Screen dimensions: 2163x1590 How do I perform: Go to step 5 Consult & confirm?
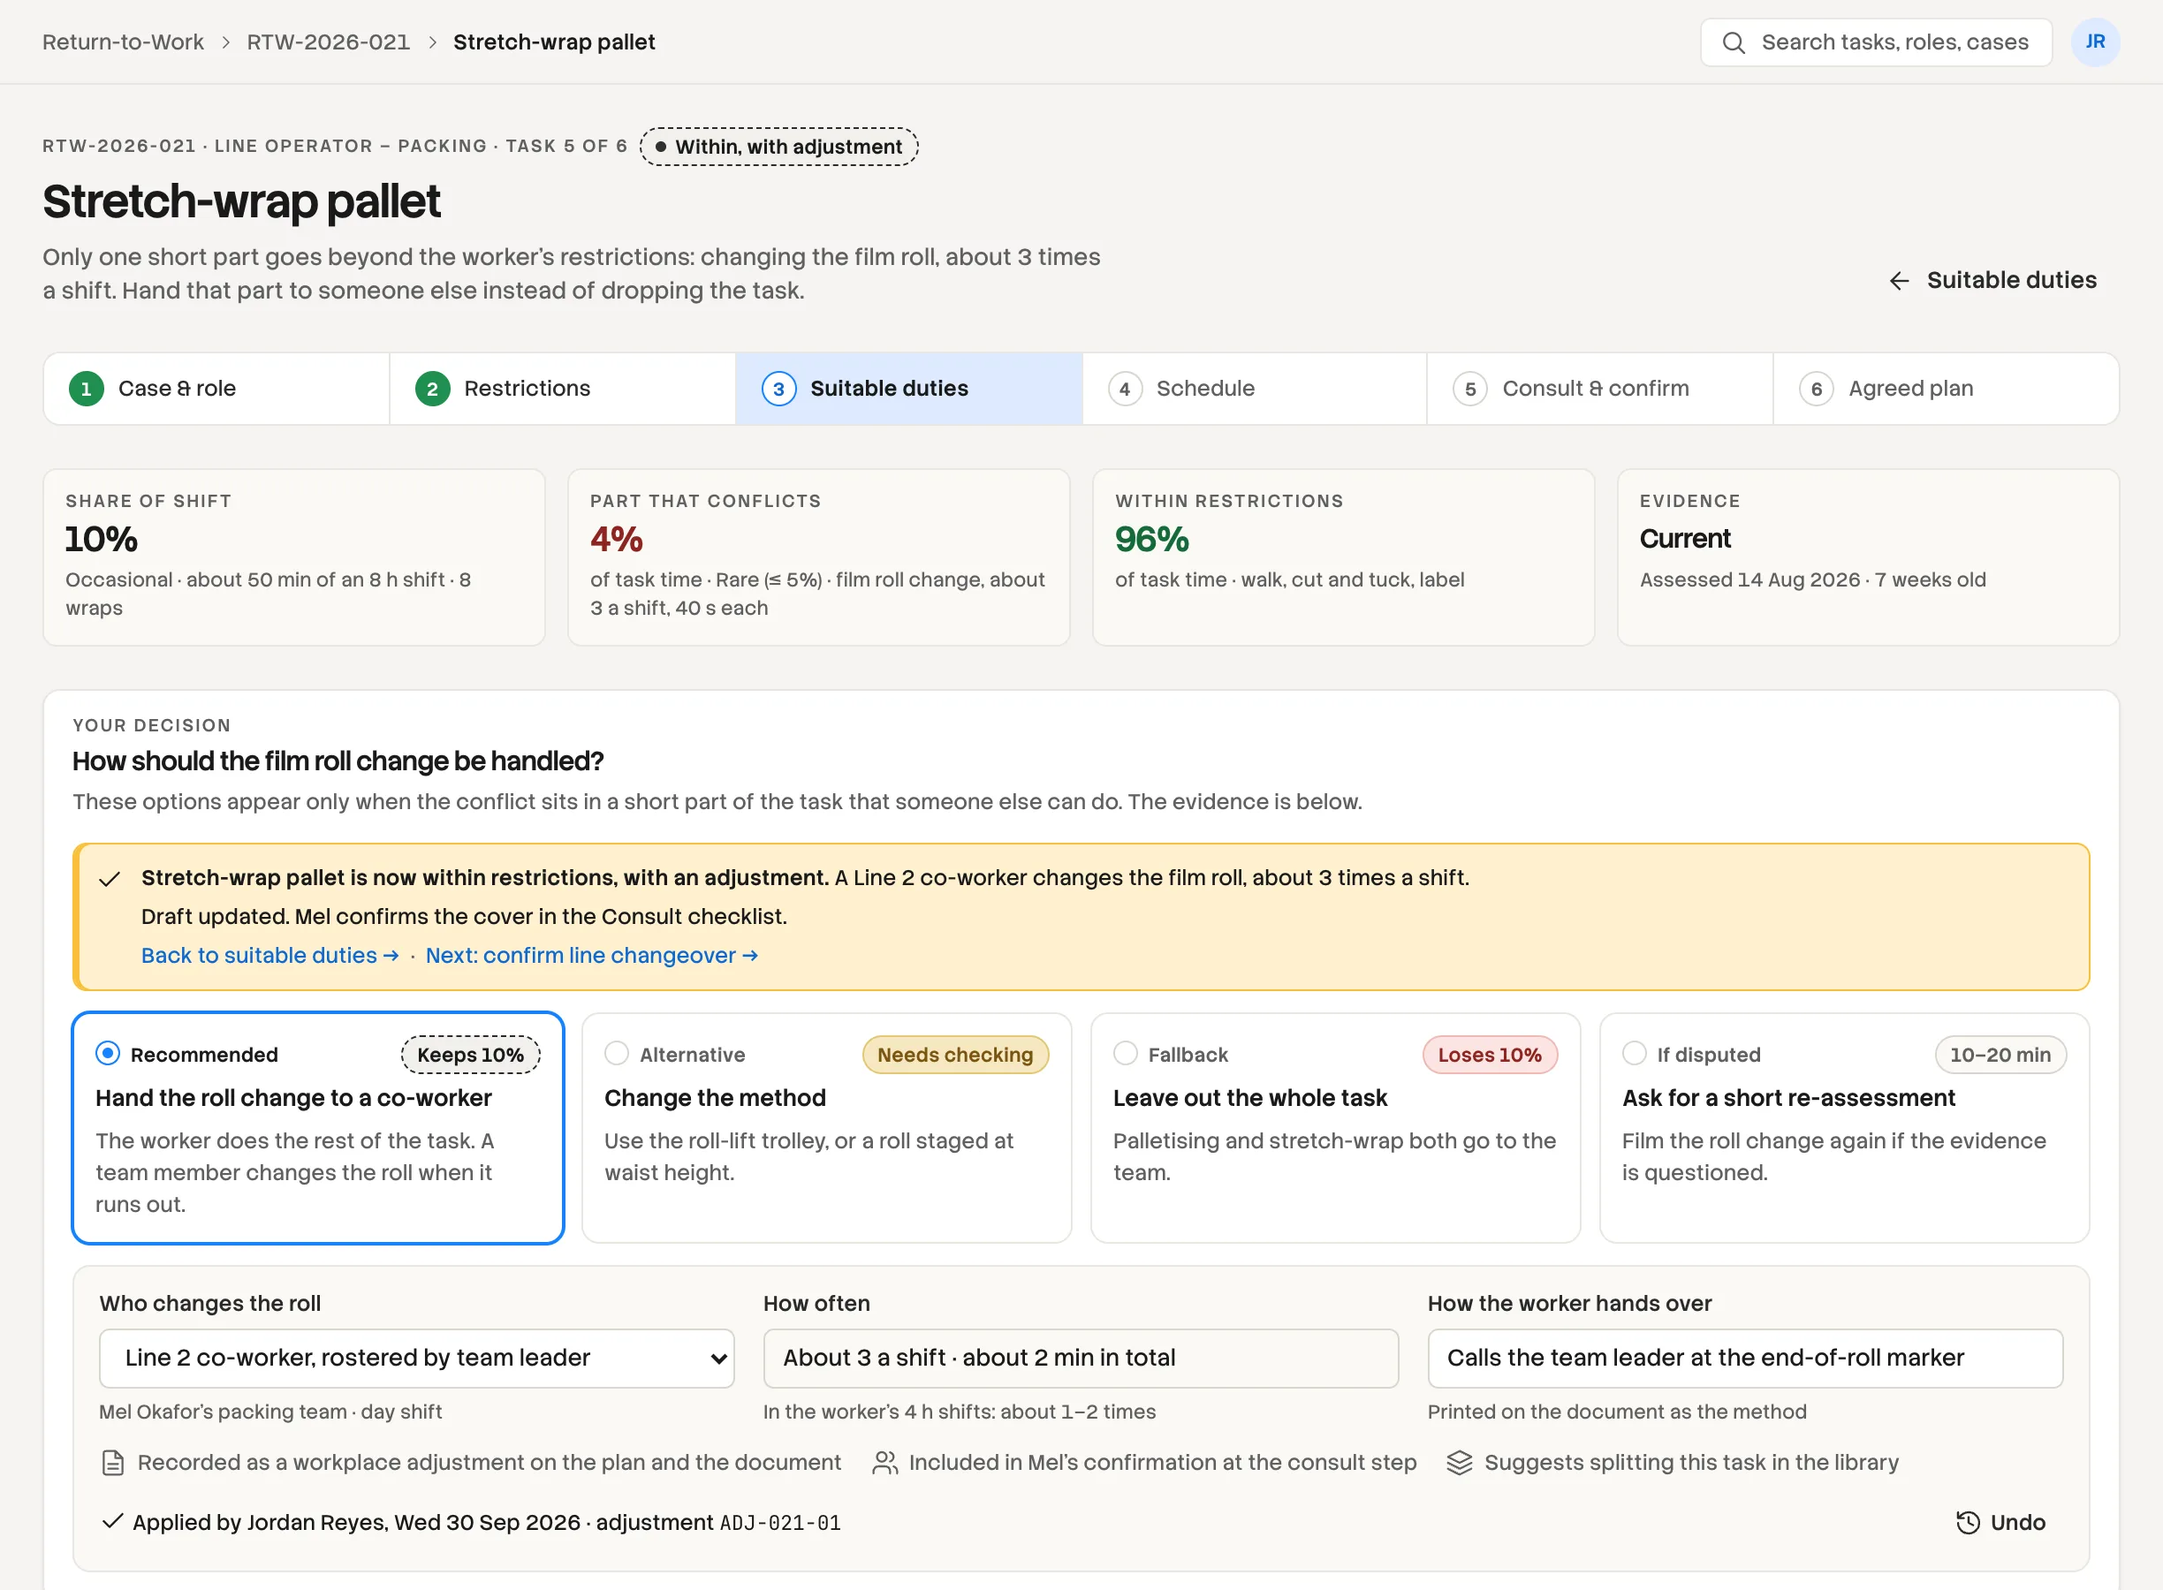1600,389
